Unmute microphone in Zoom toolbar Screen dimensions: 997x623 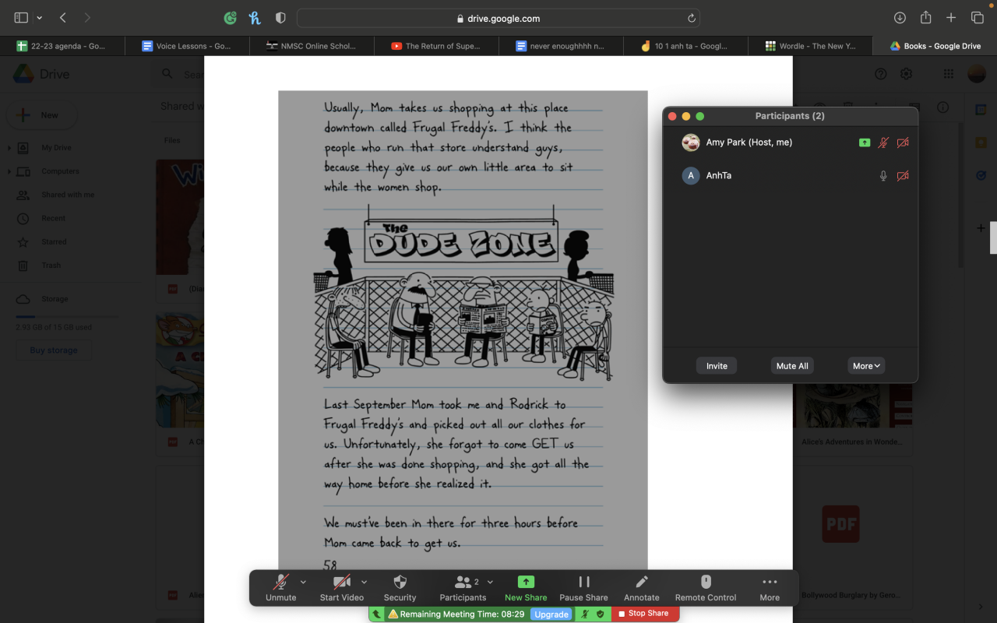(280, 587)
